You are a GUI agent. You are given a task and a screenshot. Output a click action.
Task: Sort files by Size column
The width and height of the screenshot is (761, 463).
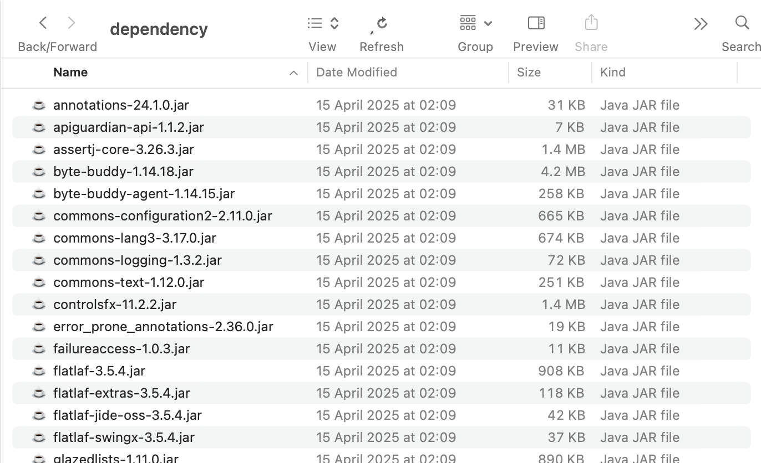coord(529,73)
